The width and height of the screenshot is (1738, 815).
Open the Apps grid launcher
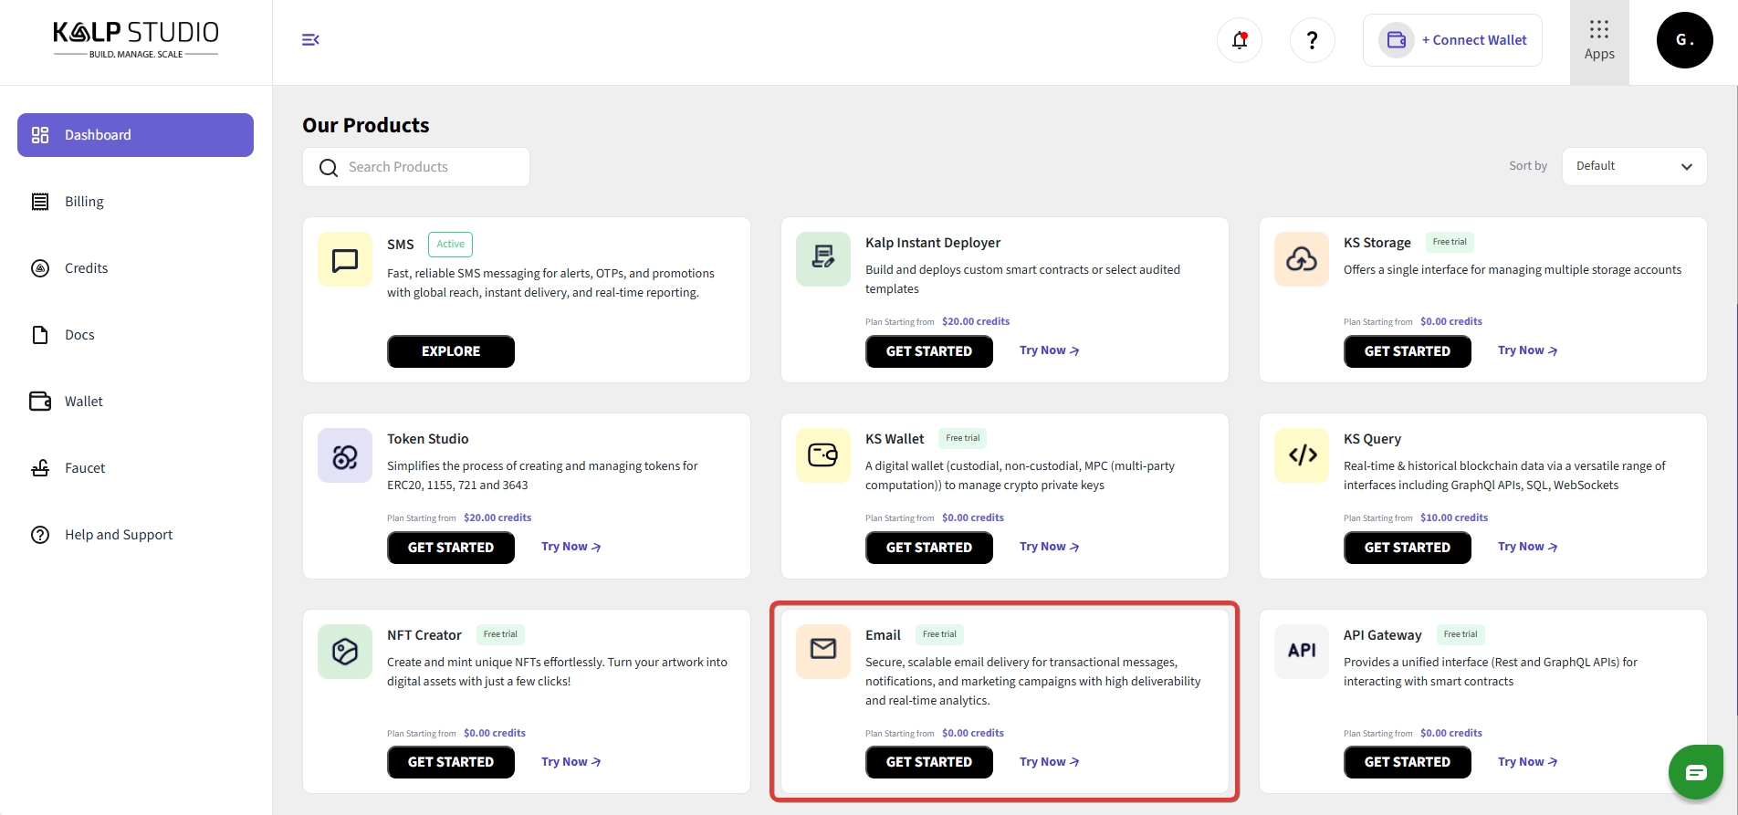click(x=1598, y=41)
